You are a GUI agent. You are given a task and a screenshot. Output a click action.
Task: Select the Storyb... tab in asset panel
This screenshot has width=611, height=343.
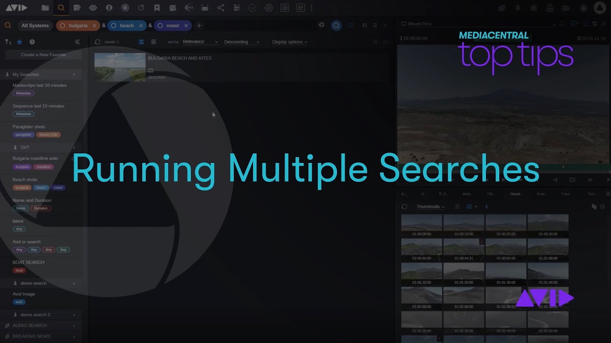click(x=516, y=194)
